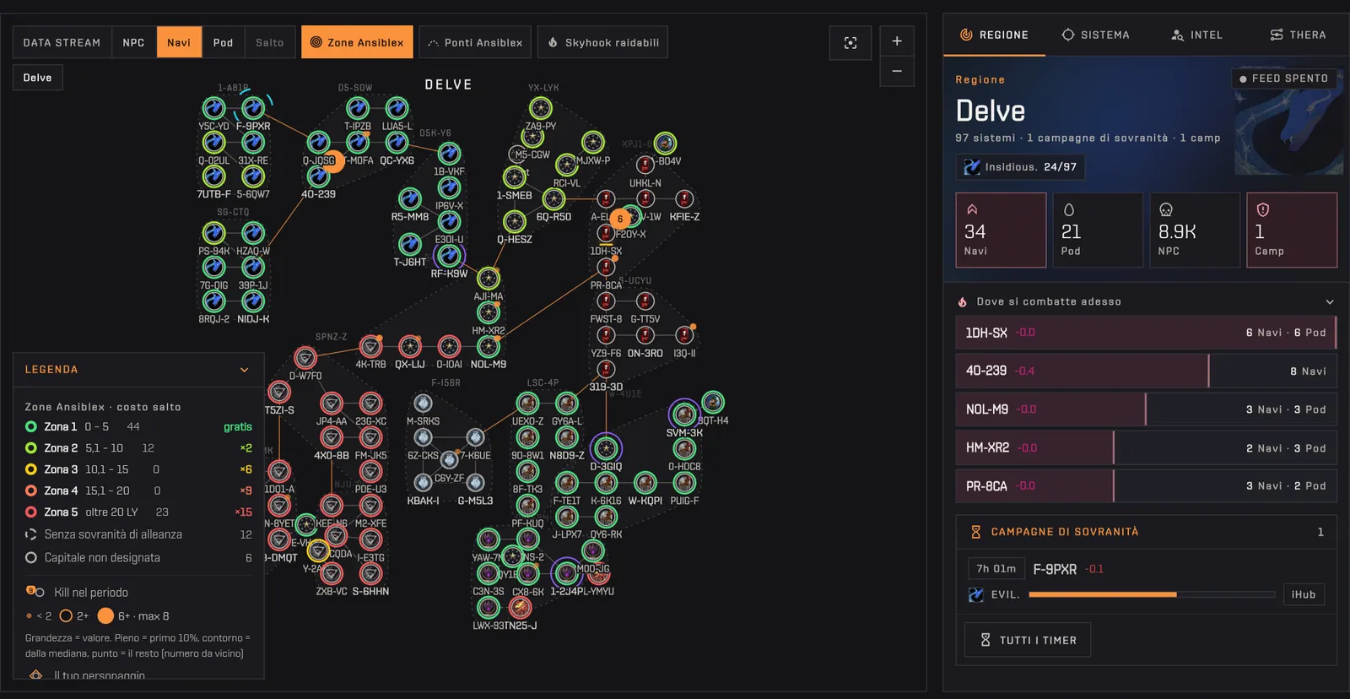
Task: Select the 40-239 system node
Action: coord(318,176)
